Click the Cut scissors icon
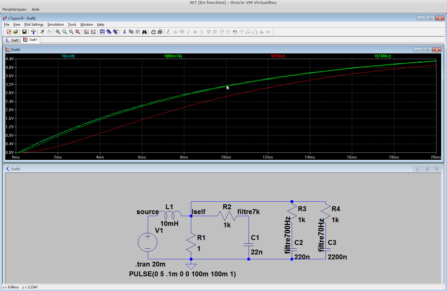Viewport: 447px width, 291px height. (124, 32)
